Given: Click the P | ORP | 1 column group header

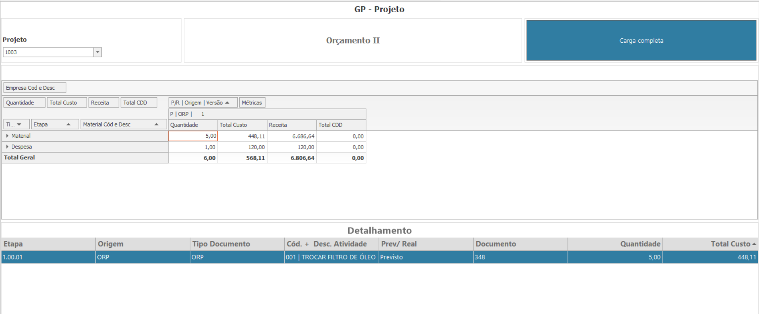Looking at the screenshot, I should 267,114.
